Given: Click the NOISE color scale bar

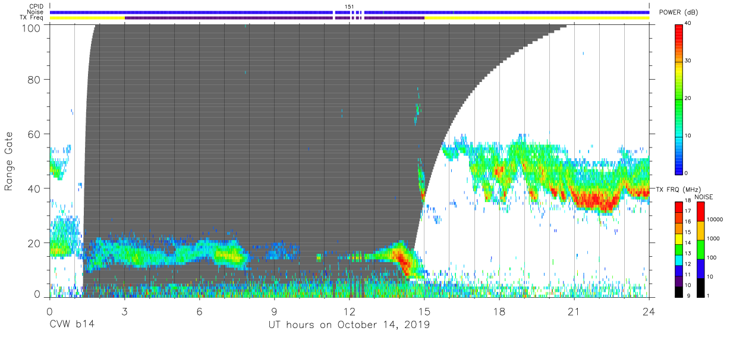Looking at the screenshot, I should [700, 248].
